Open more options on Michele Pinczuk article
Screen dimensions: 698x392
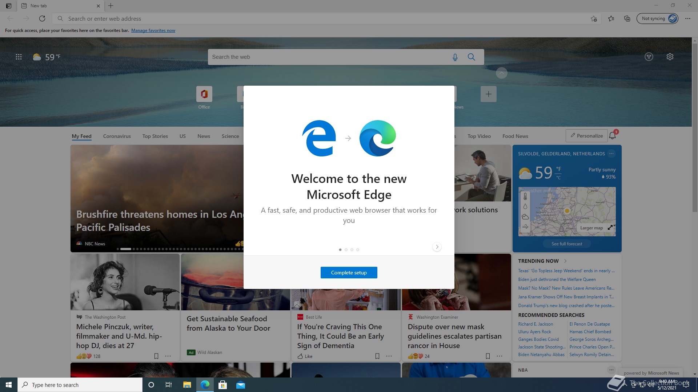click(x=168, y=356)
